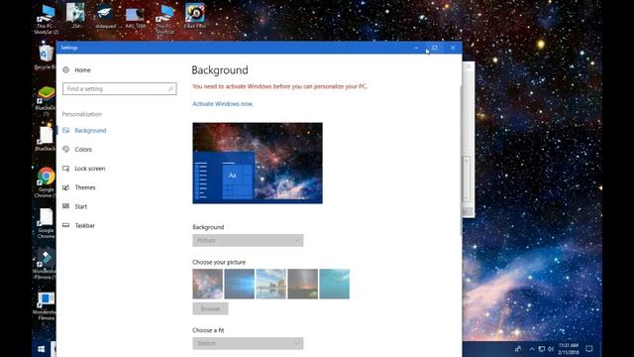This screenshot has width=634, height=357.
Task: Go to Taskbar settings page
Action: pyautogui.click(x=84, y=225)
